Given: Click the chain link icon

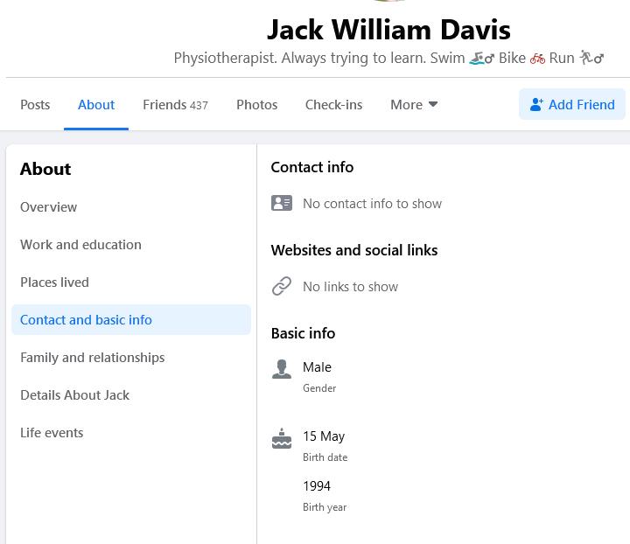Looking at the screenshot, I should 282,286.
